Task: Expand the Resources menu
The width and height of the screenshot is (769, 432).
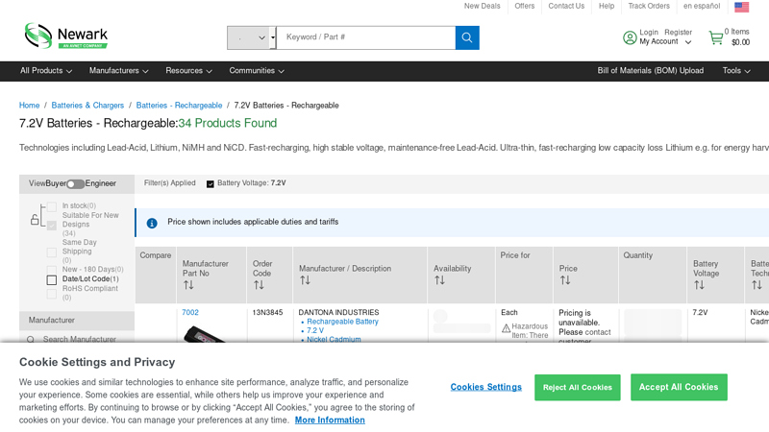Action: click(x=188, y=71)
